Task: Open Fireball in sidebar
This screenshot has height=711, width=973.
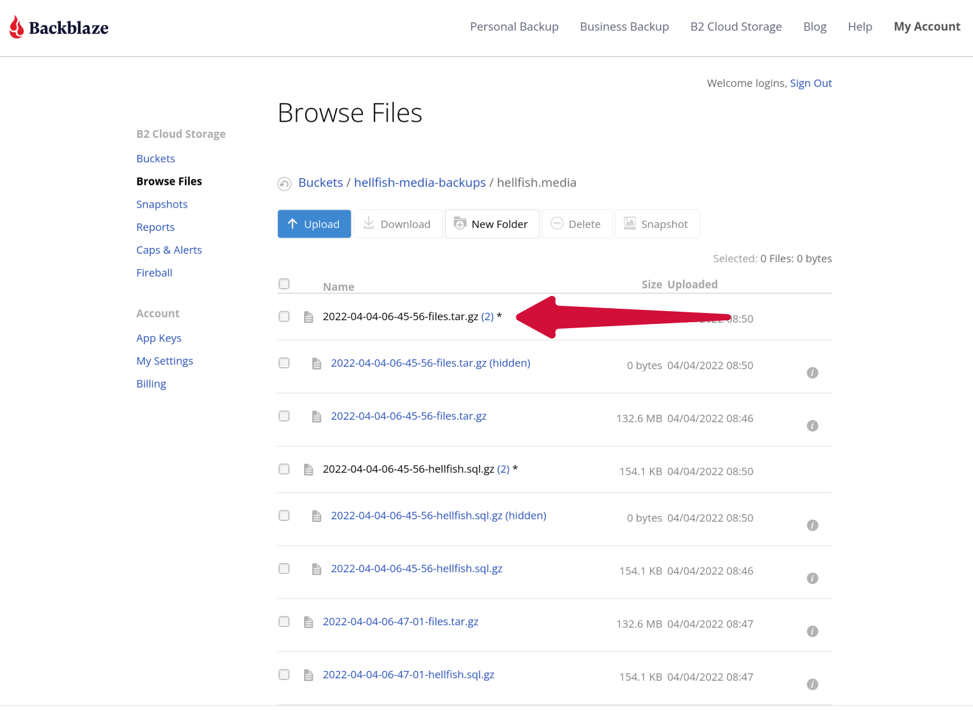Action: pyautogui.click(x=154, y=273)
